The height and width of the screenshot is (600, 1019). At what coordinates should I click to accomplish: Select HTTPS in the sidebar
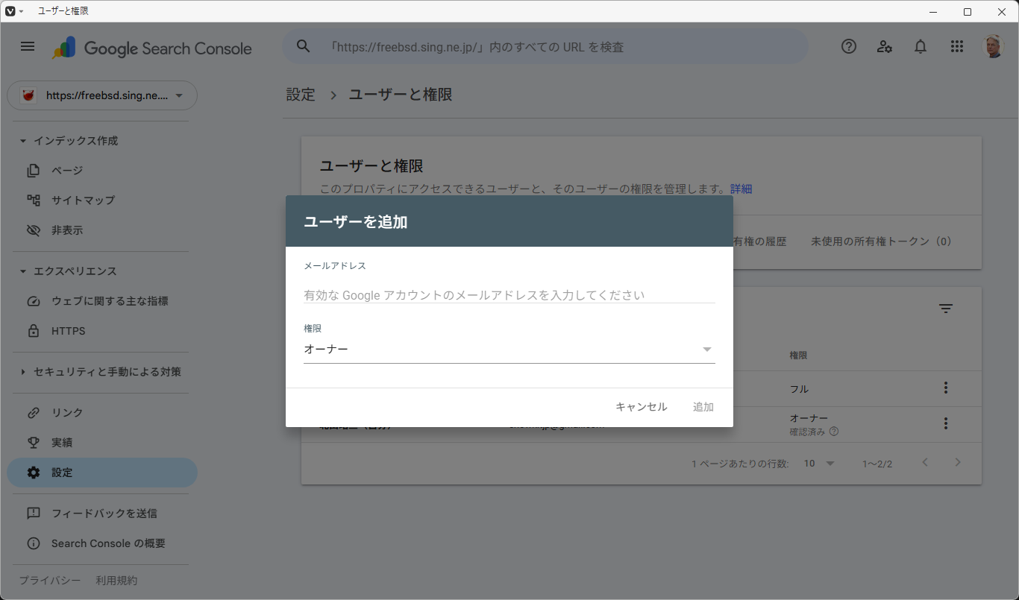click(69, 330)
